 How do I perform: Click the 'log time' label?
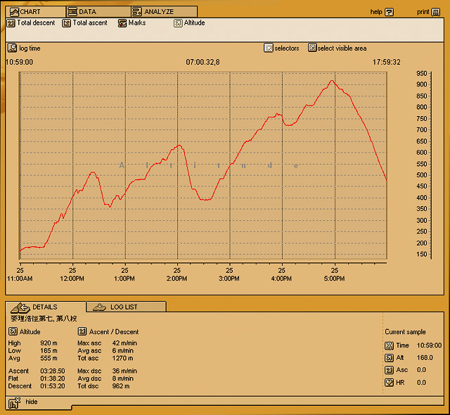(x=30, y=49)
